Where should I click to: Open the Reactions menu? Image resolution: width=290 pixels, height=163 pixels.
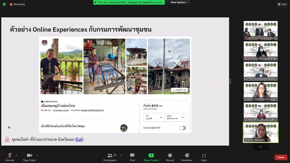(x=187, y=157)
